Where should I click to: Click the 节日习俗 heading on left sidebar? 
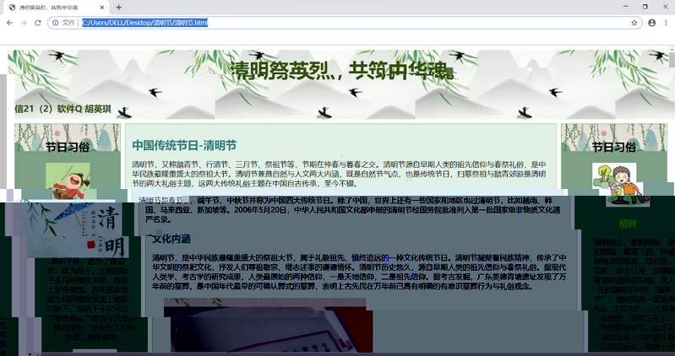68,146
